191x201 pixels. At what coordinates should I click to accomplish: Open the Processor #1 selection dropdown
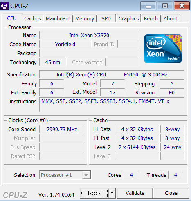point(65,175)
